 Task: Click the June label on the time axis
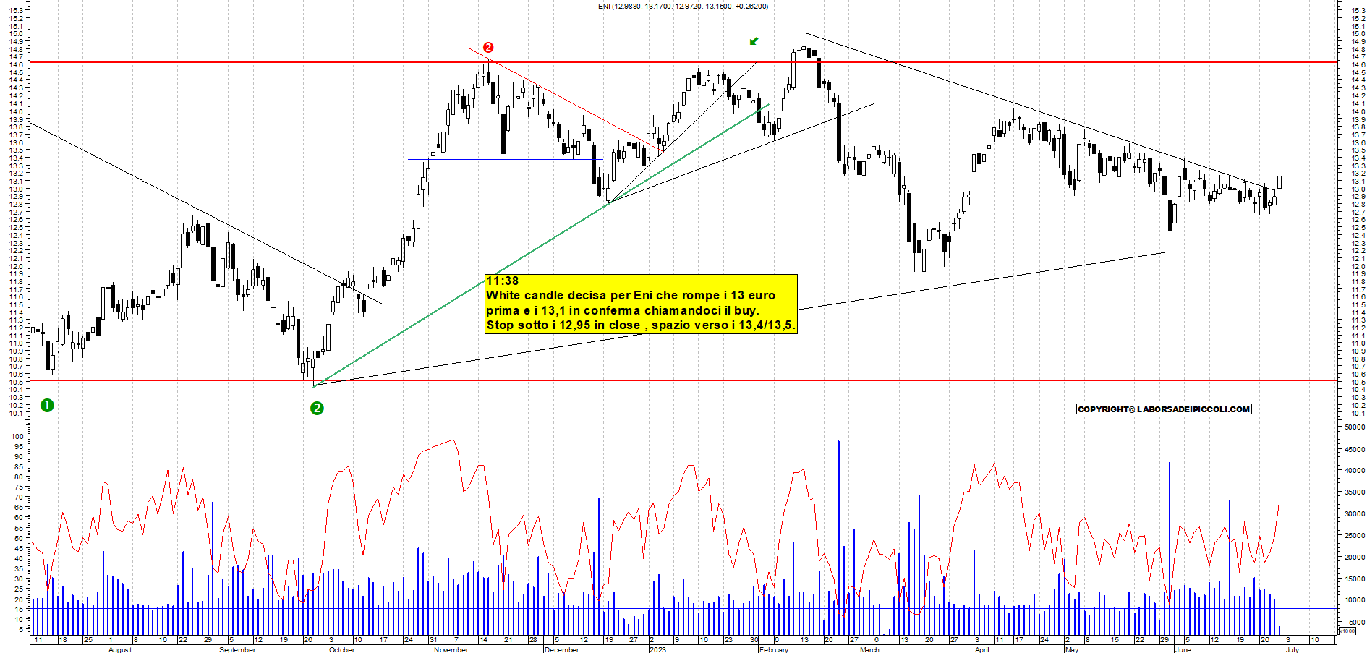1183,649
